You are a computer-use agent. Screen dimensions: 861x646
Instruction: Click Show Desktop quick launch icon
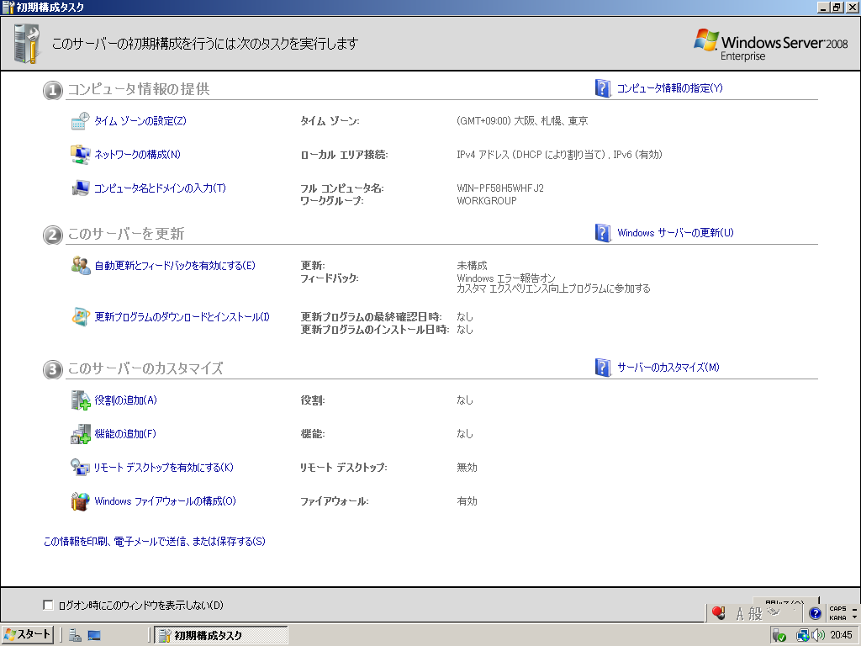click(x=94, y=635)
